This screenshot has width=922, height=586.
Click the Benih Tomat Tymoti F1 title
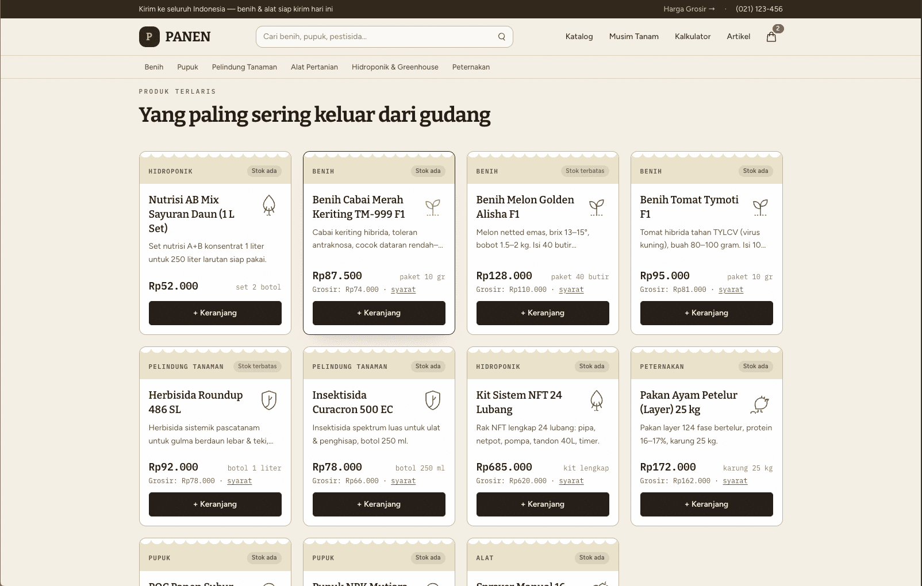click(689, 207)
